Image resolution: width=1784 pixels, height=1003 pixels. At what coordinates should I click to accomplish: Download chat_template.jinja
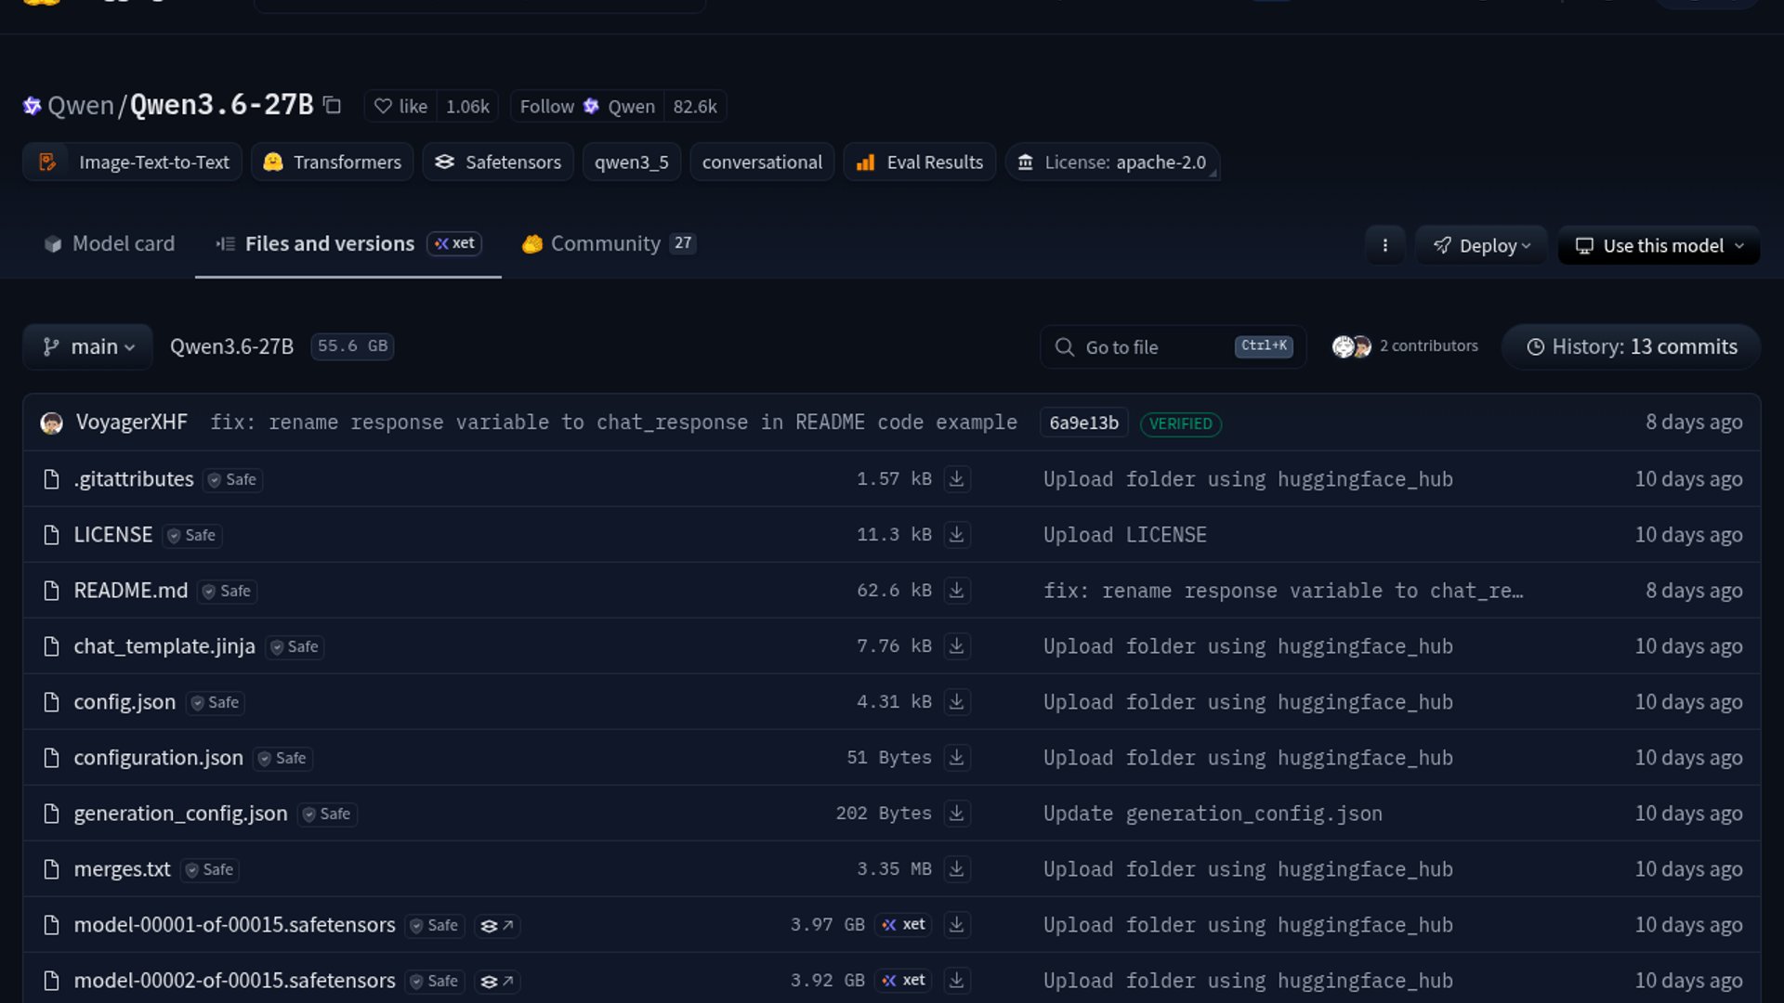click(x=956, y=646)
